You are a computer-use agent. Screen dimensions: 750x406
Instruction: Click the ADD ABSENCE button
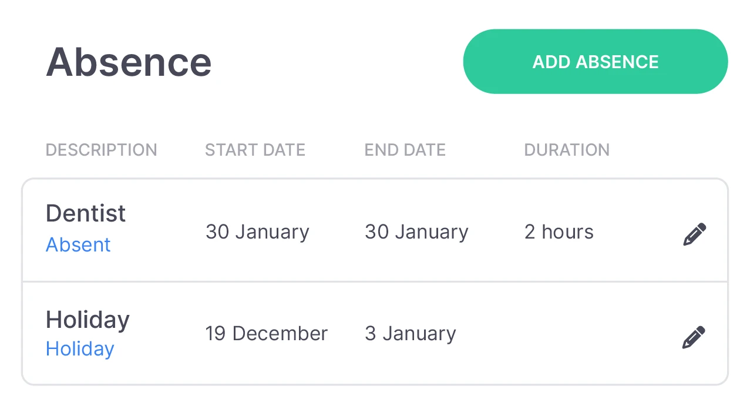[595, 61]
